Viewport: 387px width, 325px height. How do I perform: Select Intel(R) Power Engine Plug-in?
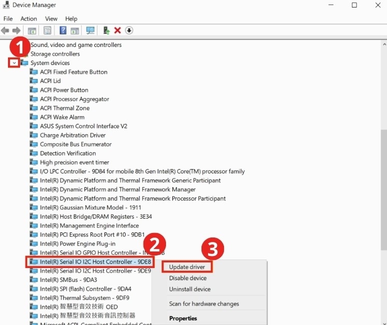pyautogui.click(x=77, y=244)
